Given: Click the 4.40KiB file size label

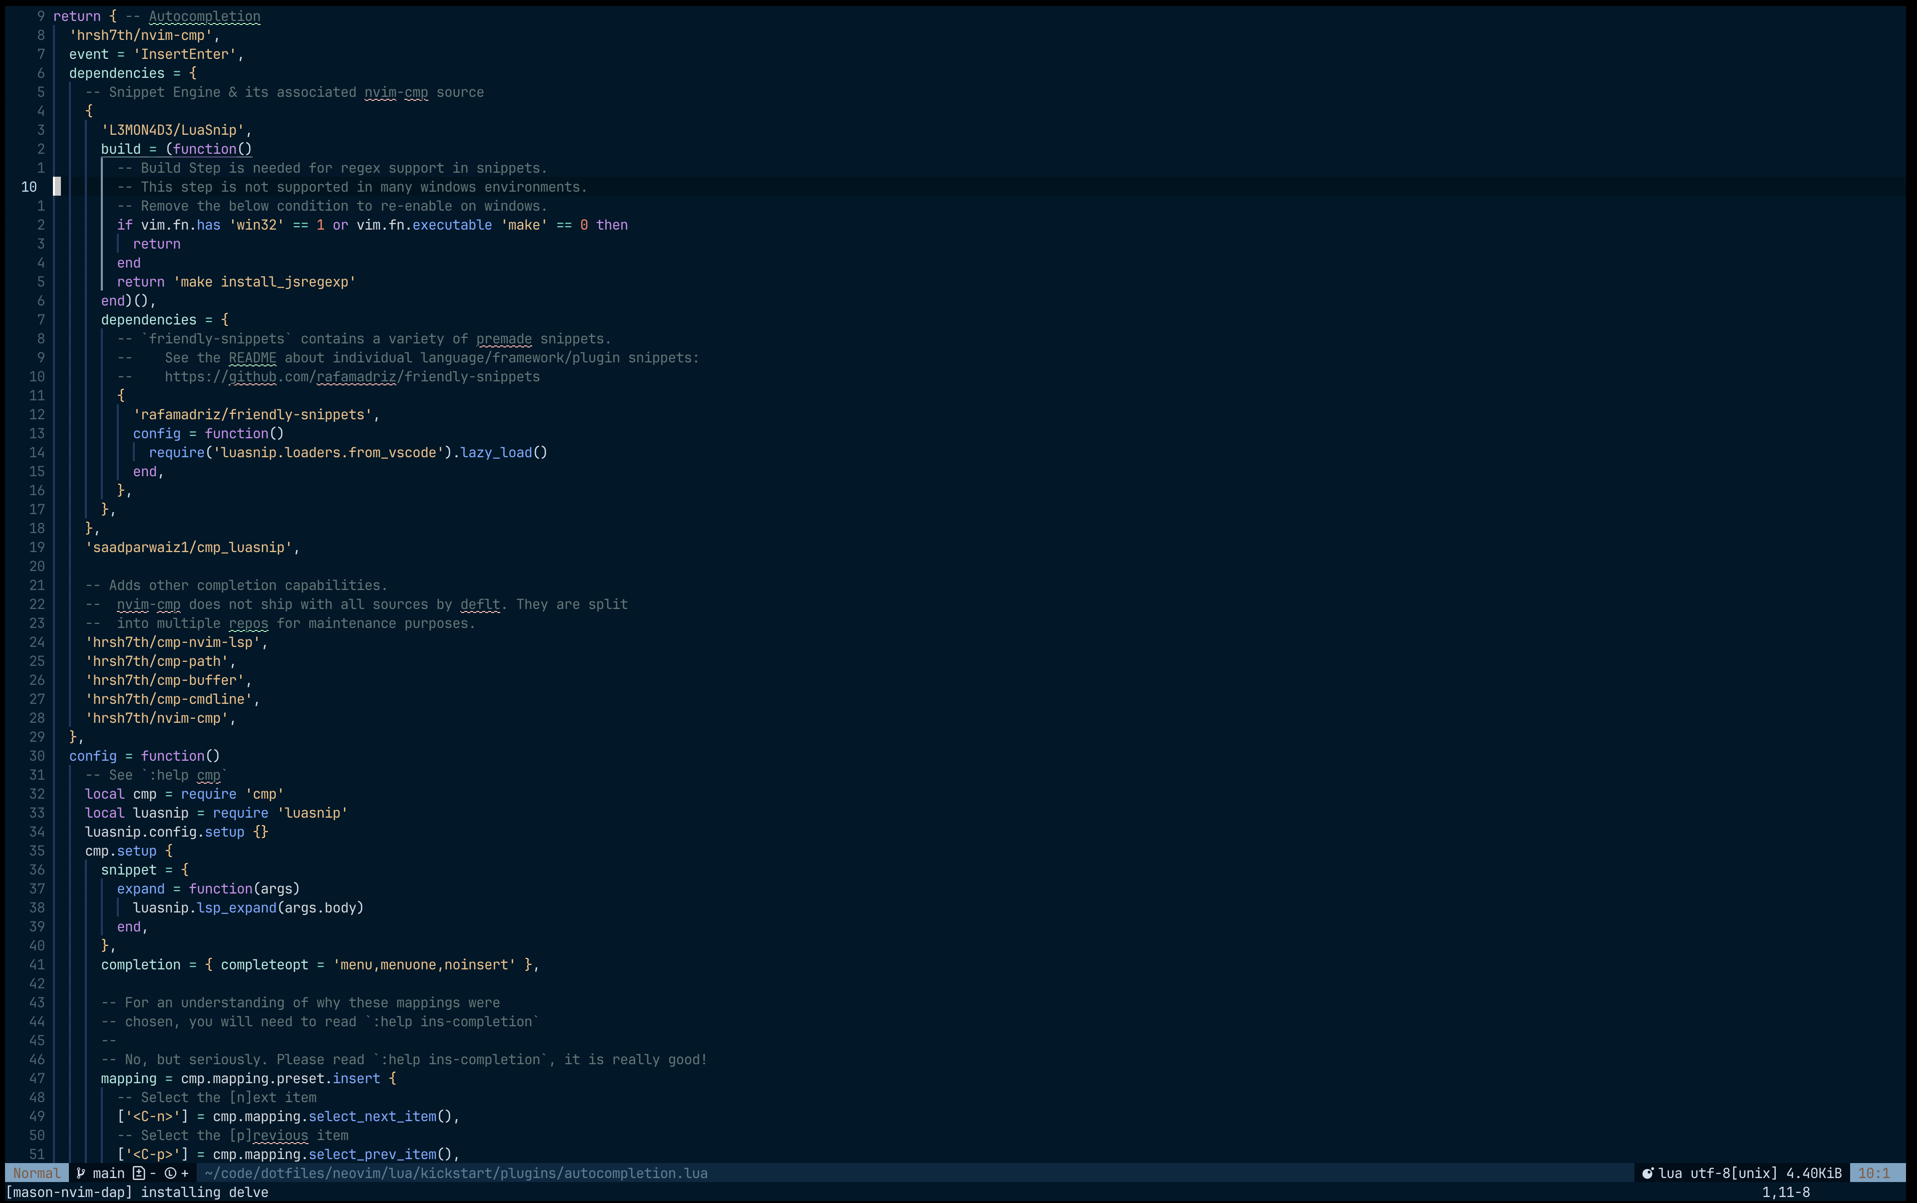Looking at the screenshot, I should (1814, 1173).
